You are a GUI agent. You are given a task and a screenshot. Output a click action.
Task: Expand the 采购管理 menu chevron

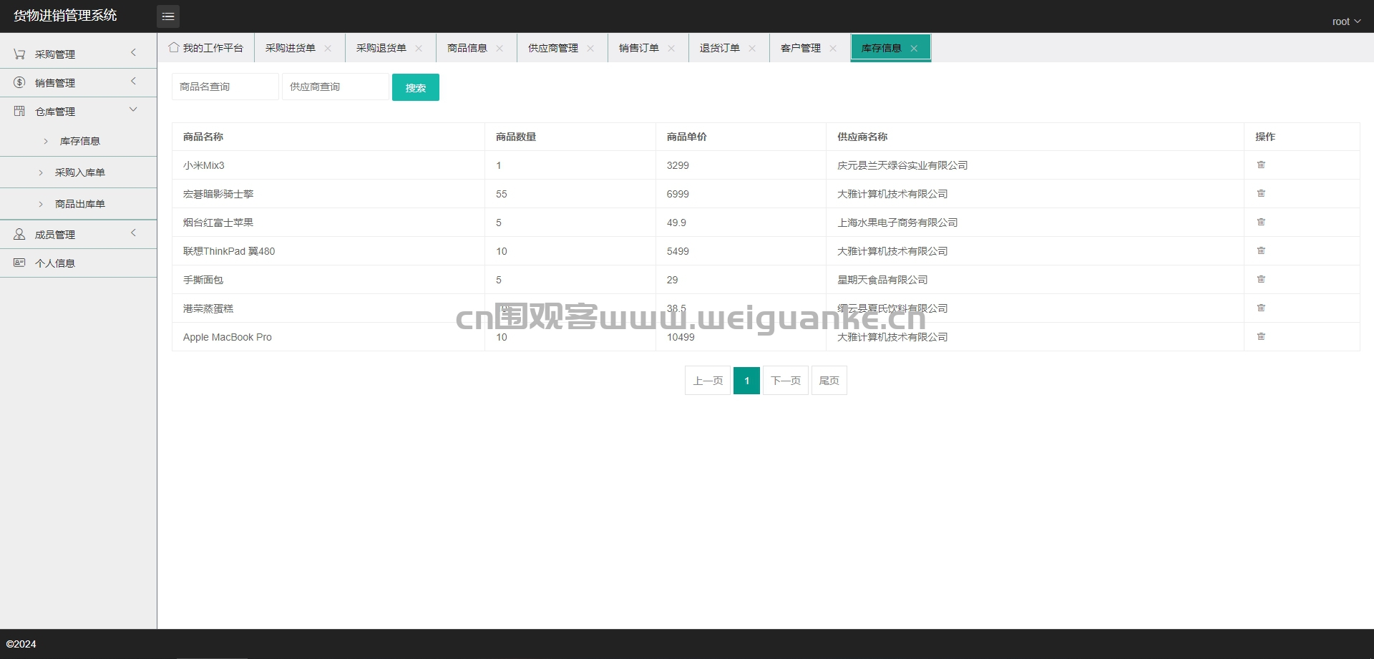(133, 52)
